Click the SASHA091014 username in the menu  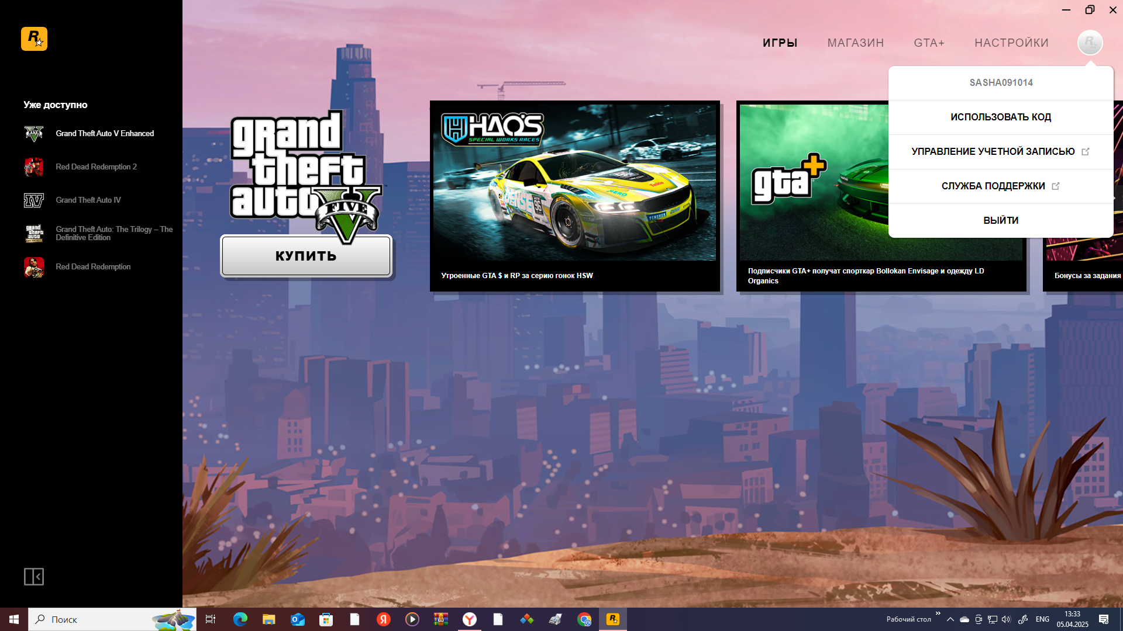pos(1001,83)
